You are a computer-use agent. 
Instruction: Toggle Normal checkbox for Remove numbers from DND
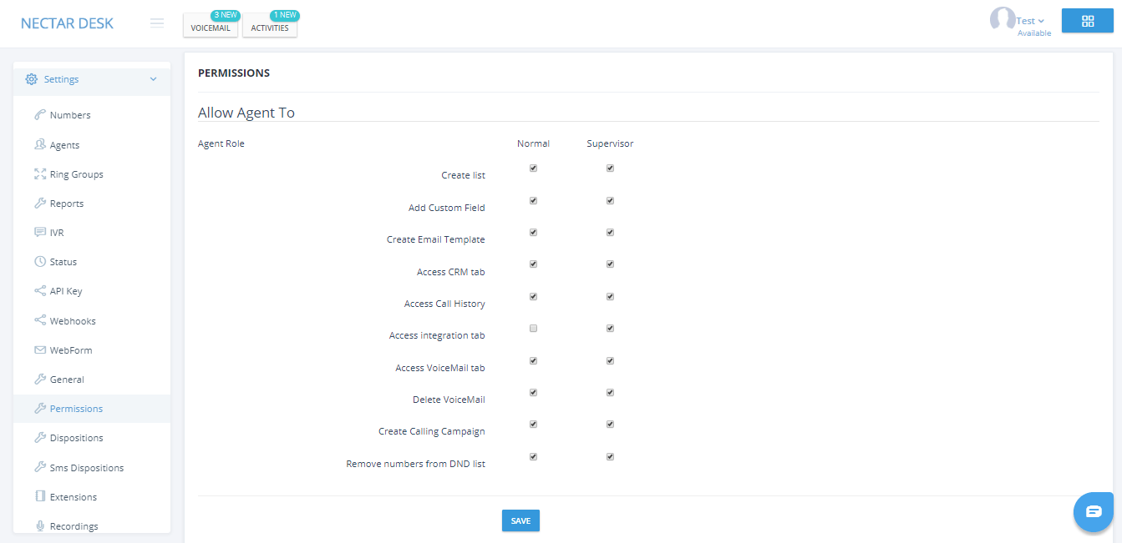533,456
